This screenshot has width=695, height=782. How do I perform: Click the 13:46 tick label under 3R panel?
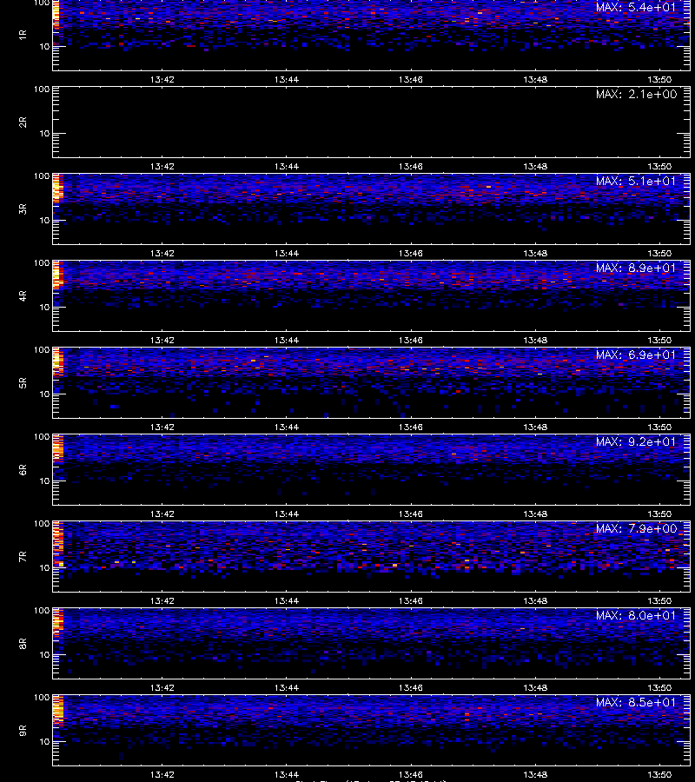[411, 253]
